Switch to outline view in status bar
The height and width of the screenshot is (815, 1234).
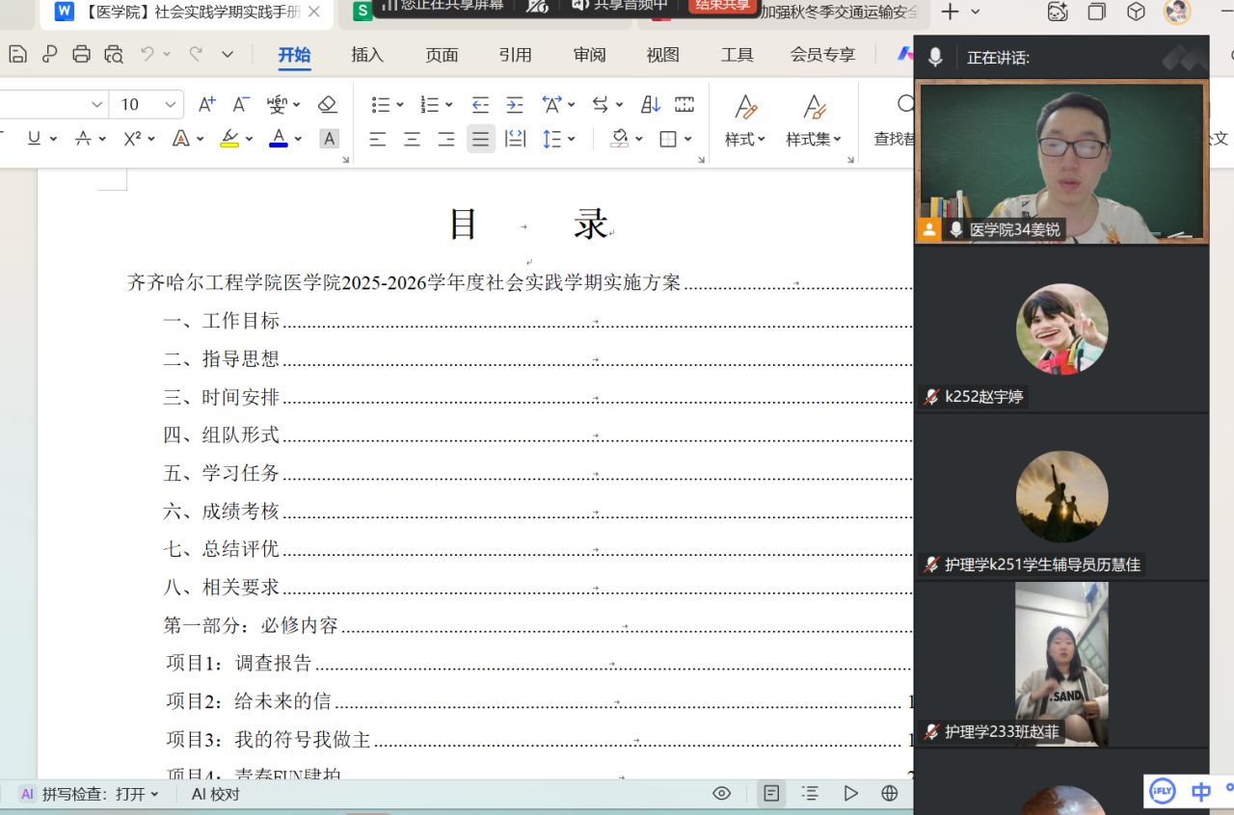click(810, 793)
